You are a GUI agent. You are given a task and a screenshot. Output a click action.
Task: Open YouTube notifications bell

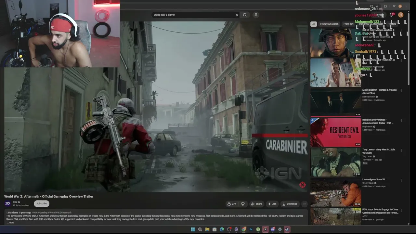coord(392,15)
